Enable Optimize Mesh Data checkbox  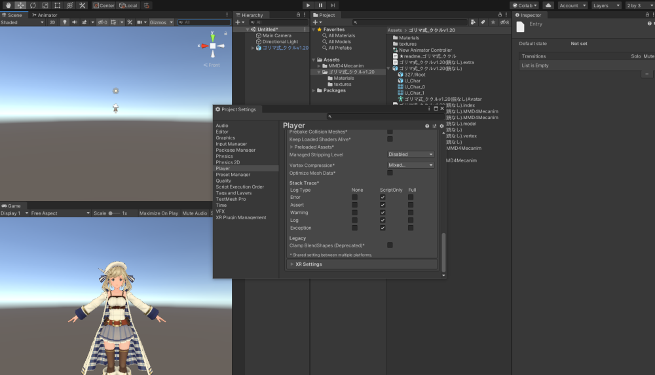pyautogui.click(x=390, y=173)
